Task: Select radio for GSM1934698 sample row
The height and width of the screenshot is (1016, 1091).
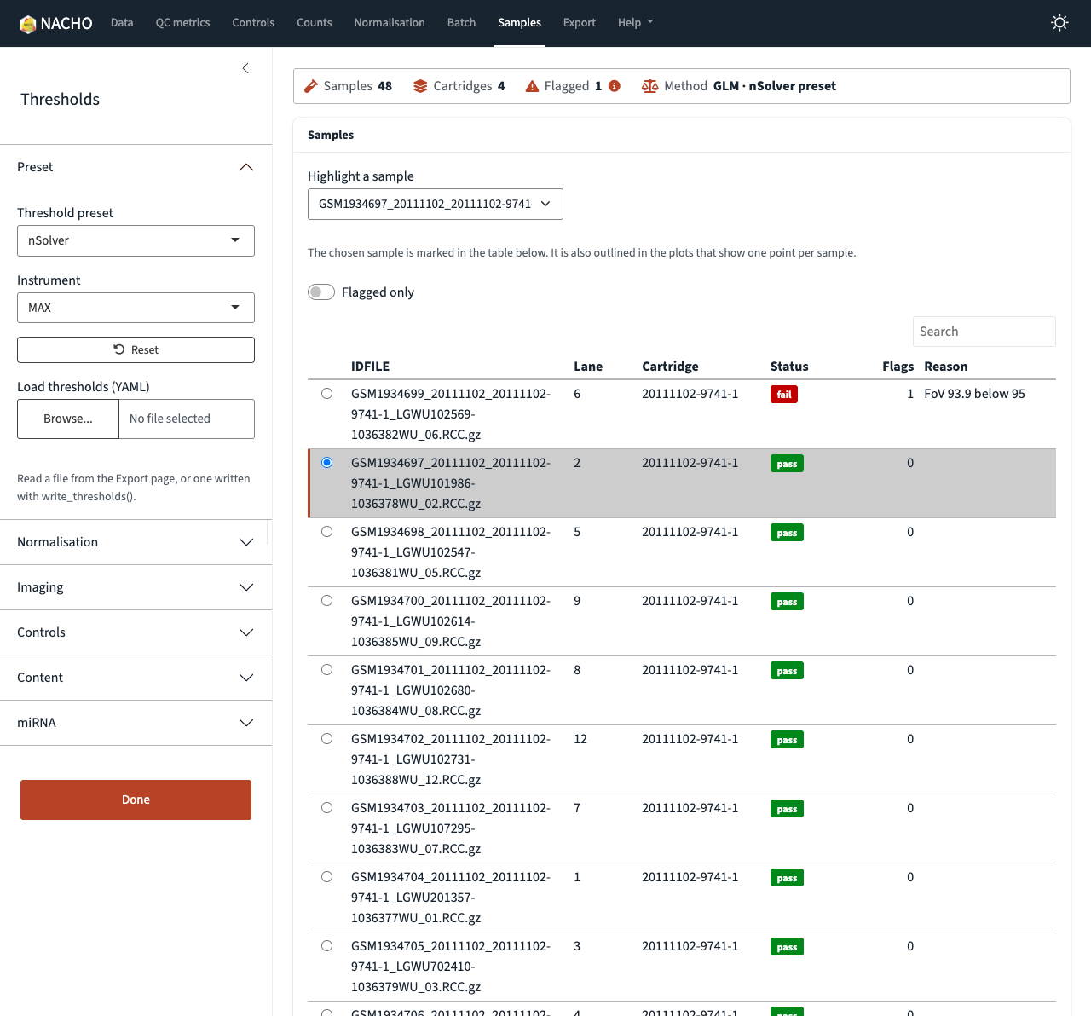Action: pos(326,532)
